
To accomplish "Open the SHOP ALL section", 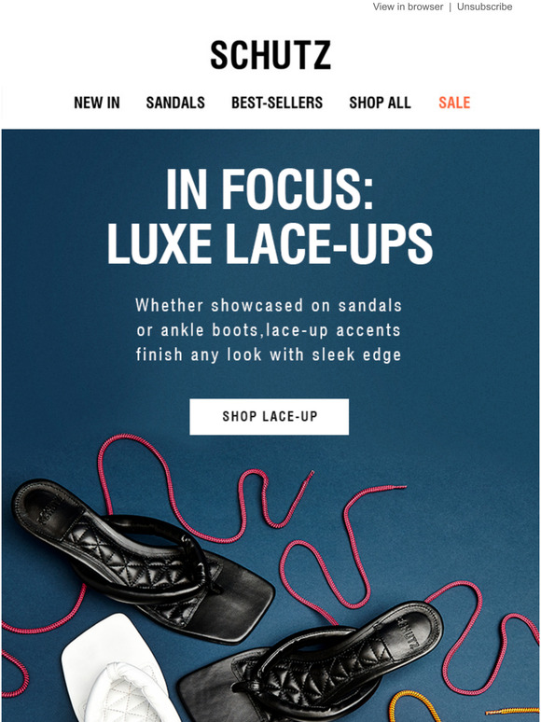I will click(x=381, y=103).
